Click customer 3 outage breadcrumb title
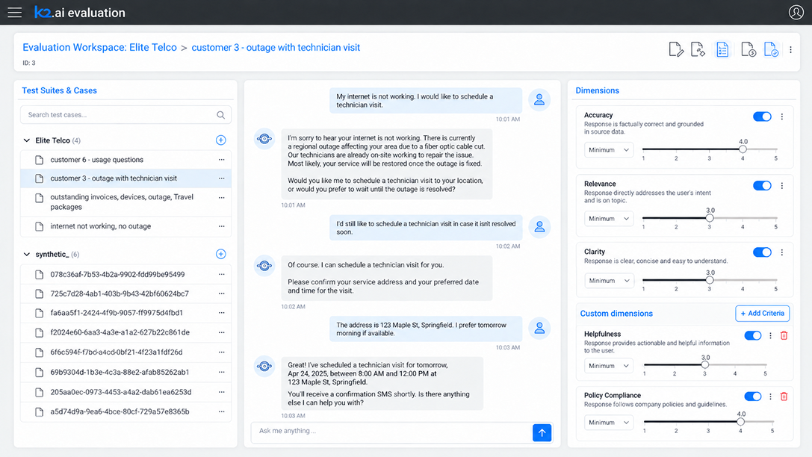This screenshot has width=812, height=457. (x=276, y=48)
